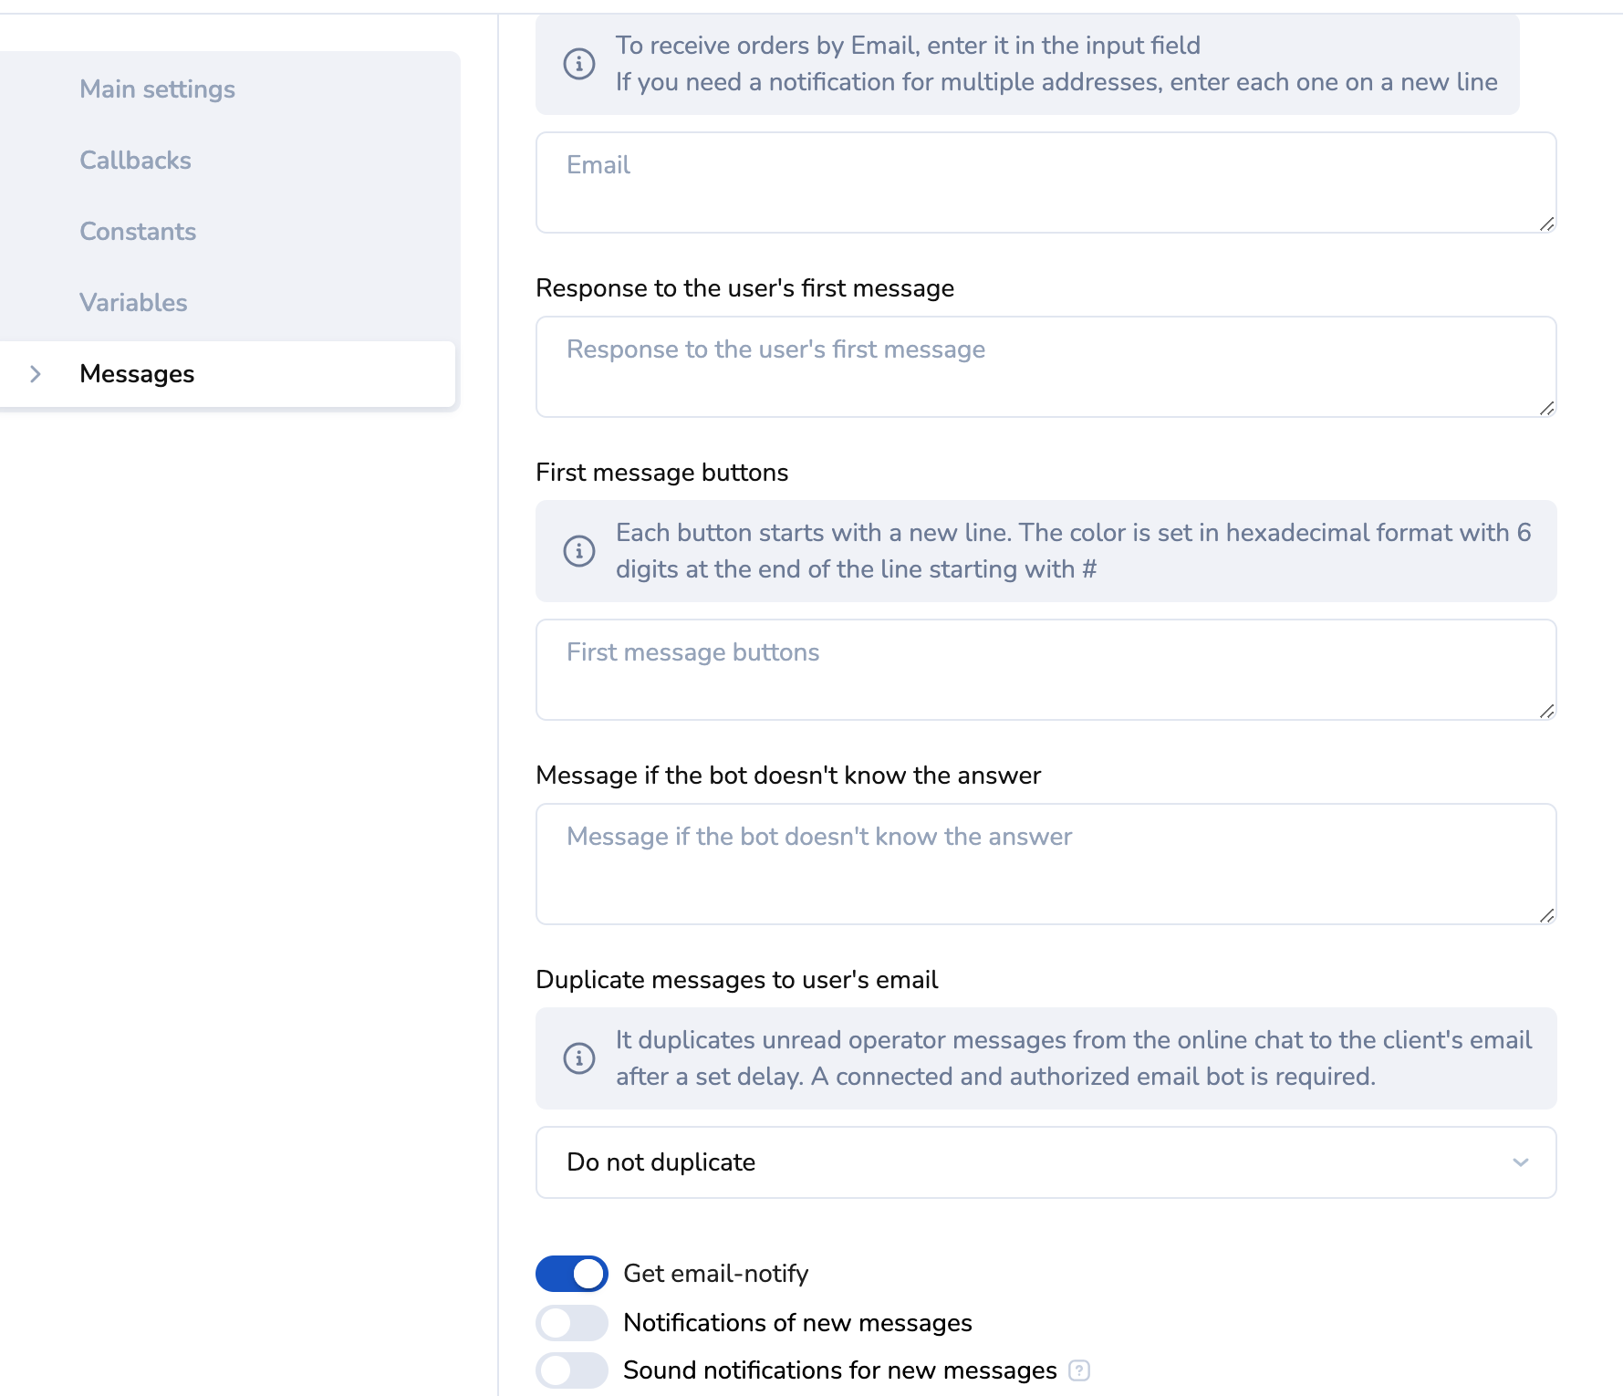
Task: Click info icon in duplicate messages hint
Action: pyautogui.click(x=579, y=1058)
